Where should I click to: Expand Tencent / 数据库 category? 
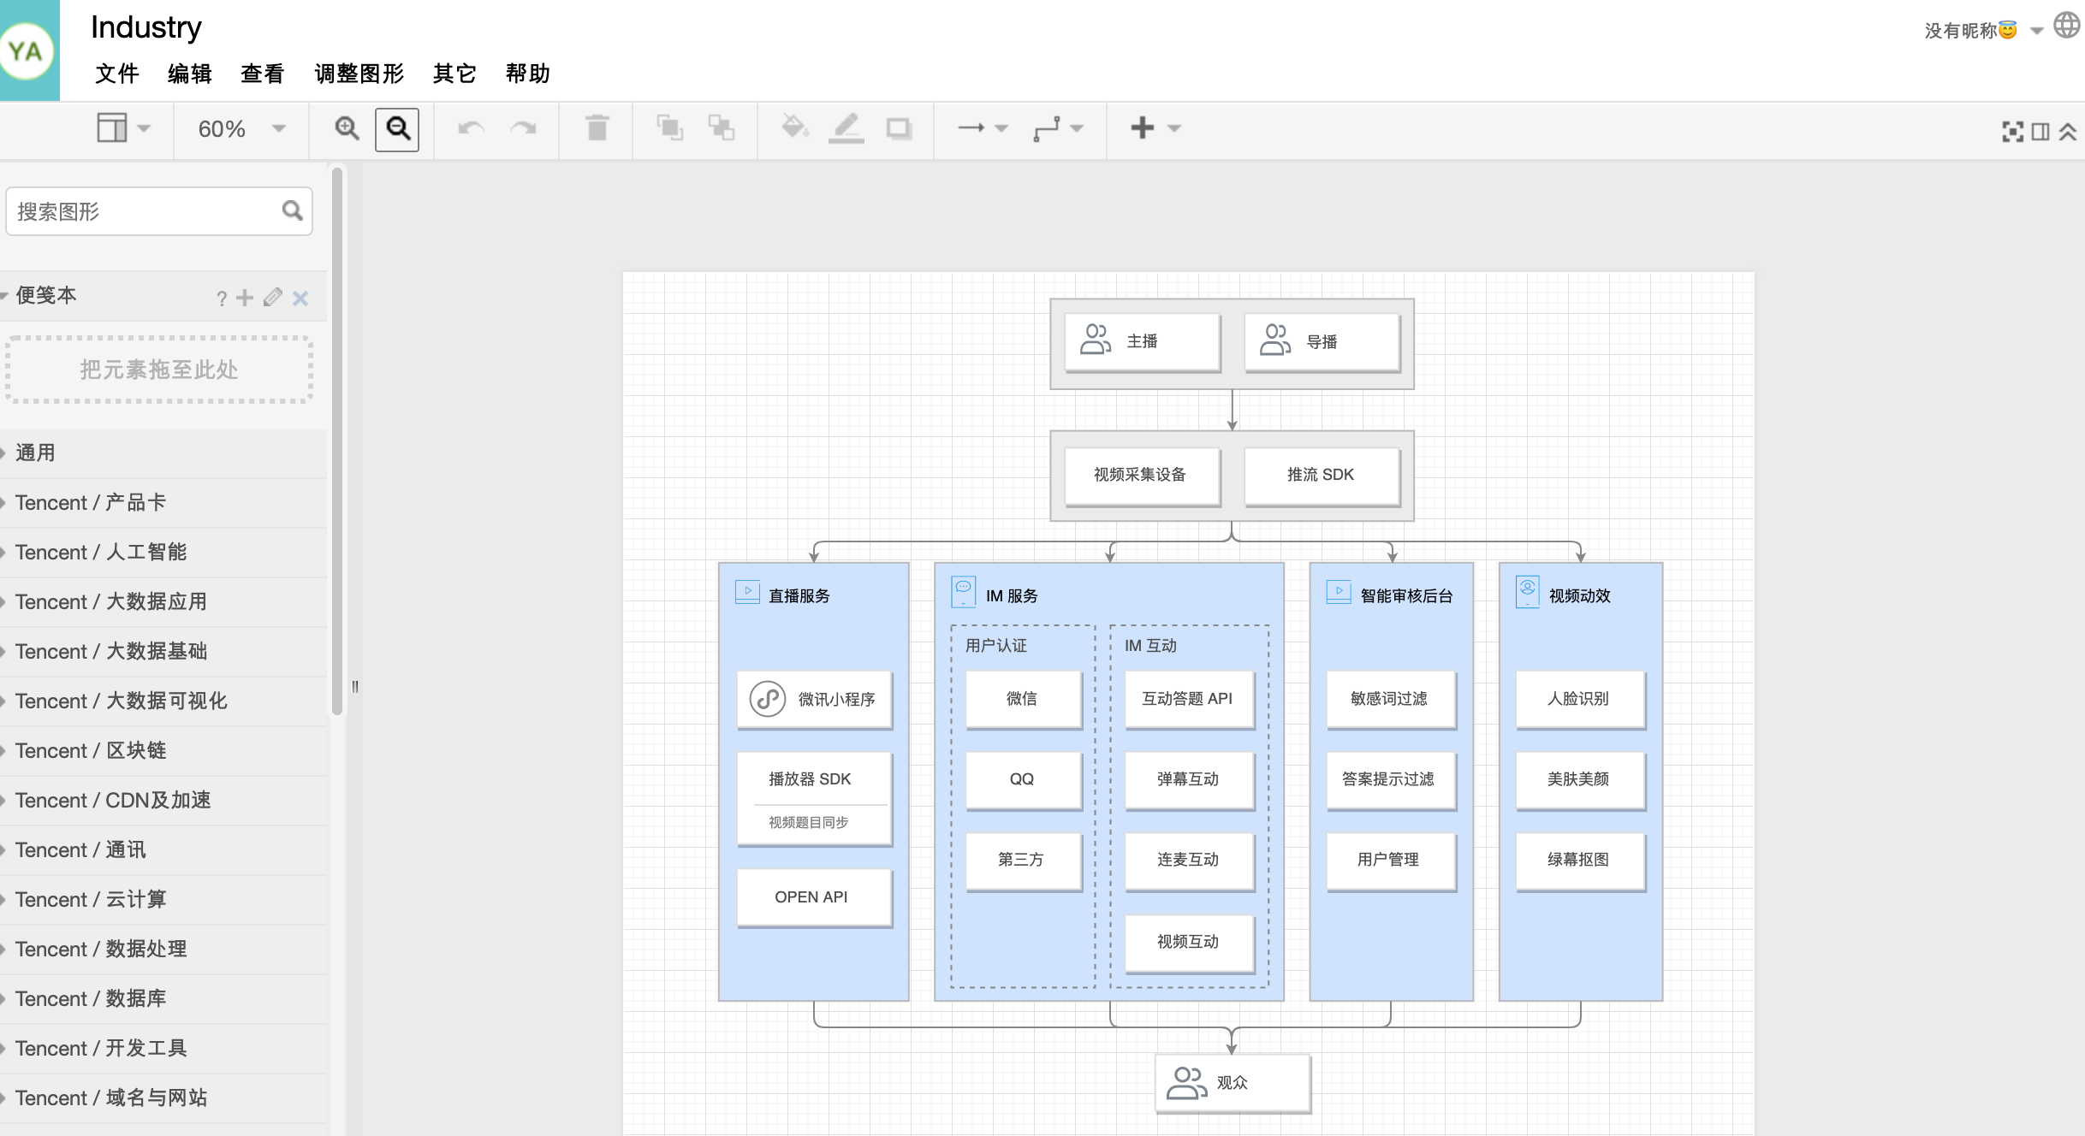[x=163, y=998]
